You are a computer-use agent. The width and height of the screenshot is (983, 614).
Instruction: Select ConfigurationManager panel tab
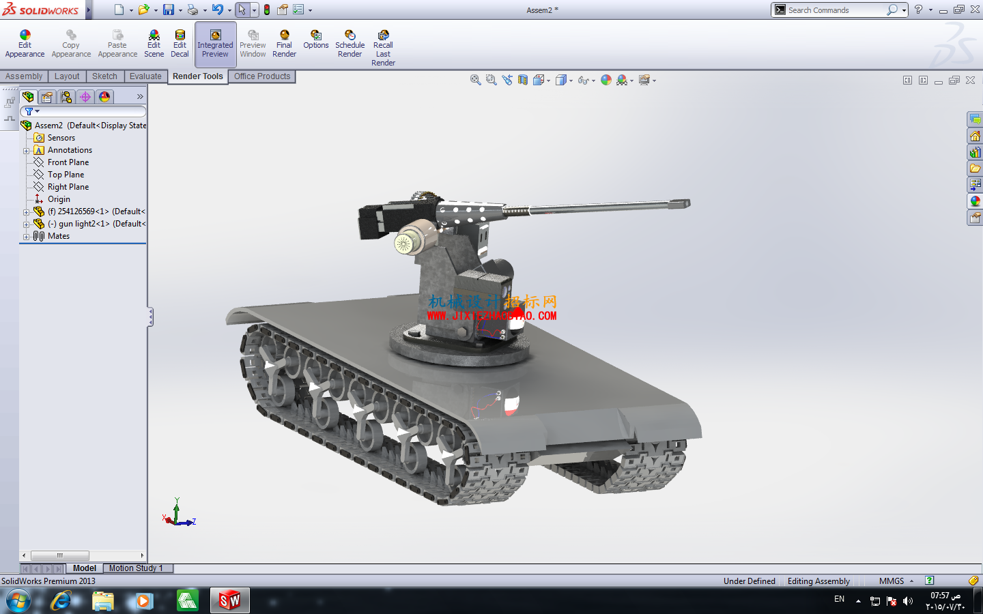tap(66, 97)
